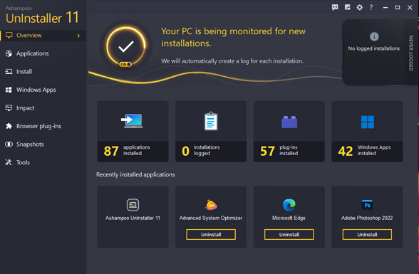Click the Advanced System Optimizer app icon
The height and width of the screenshot is (274, 419).
tap(211, 205)
